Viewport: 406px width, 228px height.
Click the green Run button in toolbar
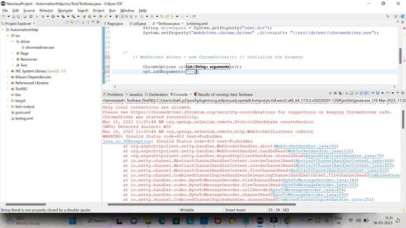pos(53,16)
